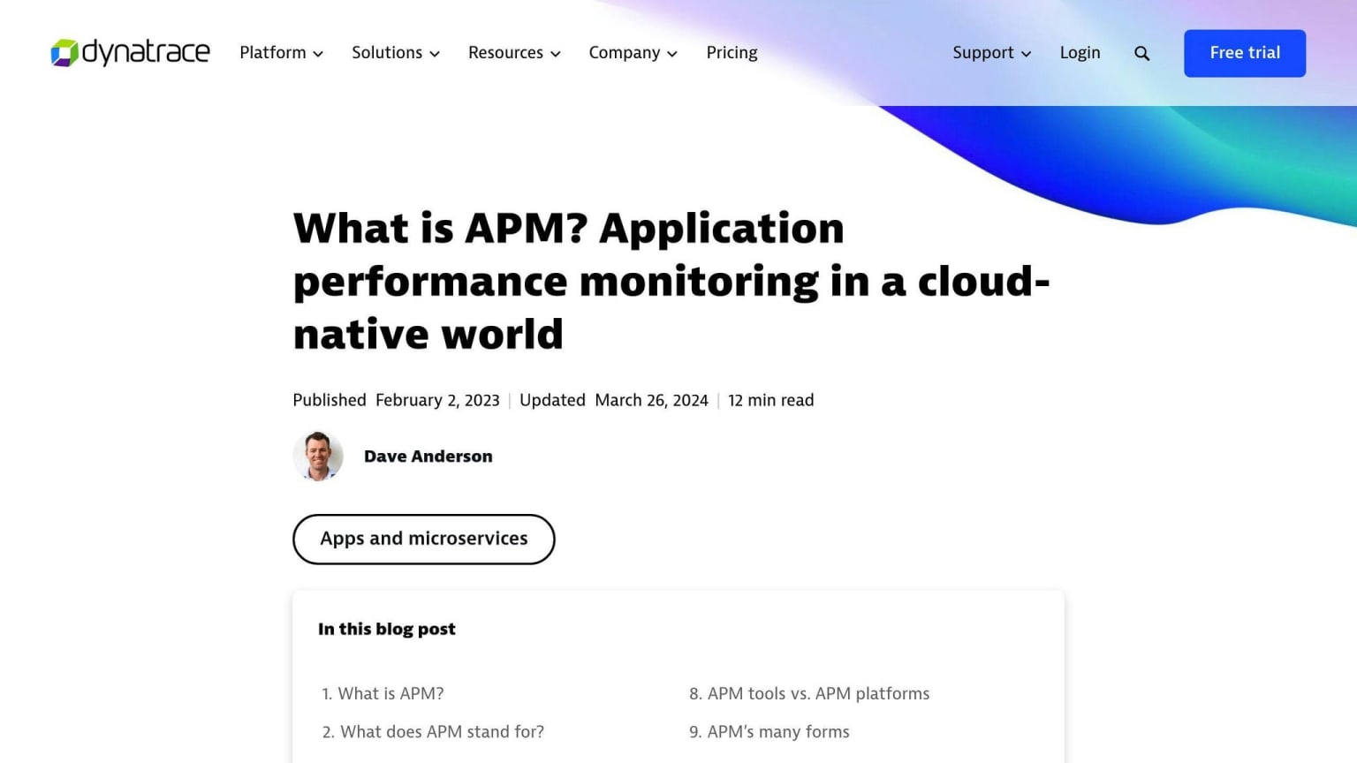
Task: Open the Resources dropdown
Action: point(514,53)
